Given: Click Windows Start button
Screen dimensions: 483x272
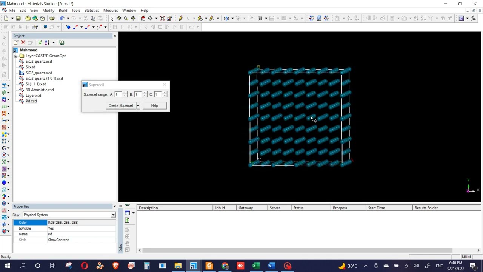Looking at the screenshot, I should (x=7, y=266).
